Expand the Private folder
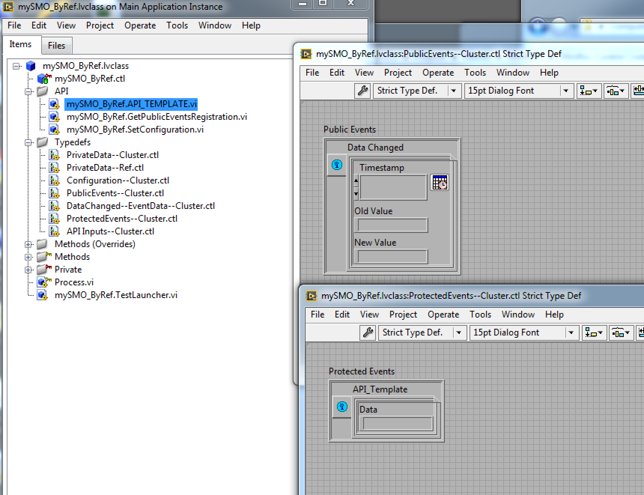The image size is (644, 495). tap(28, 270)
